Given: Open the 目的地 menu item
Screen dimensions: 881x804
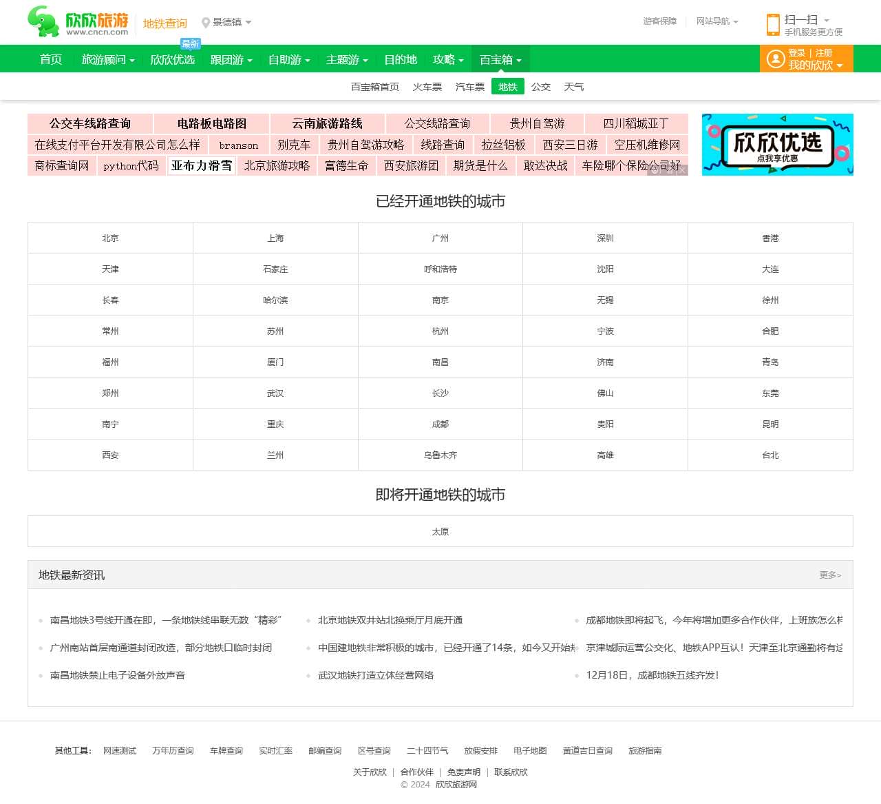Looking at the screenshot, I should click(401, 60).
